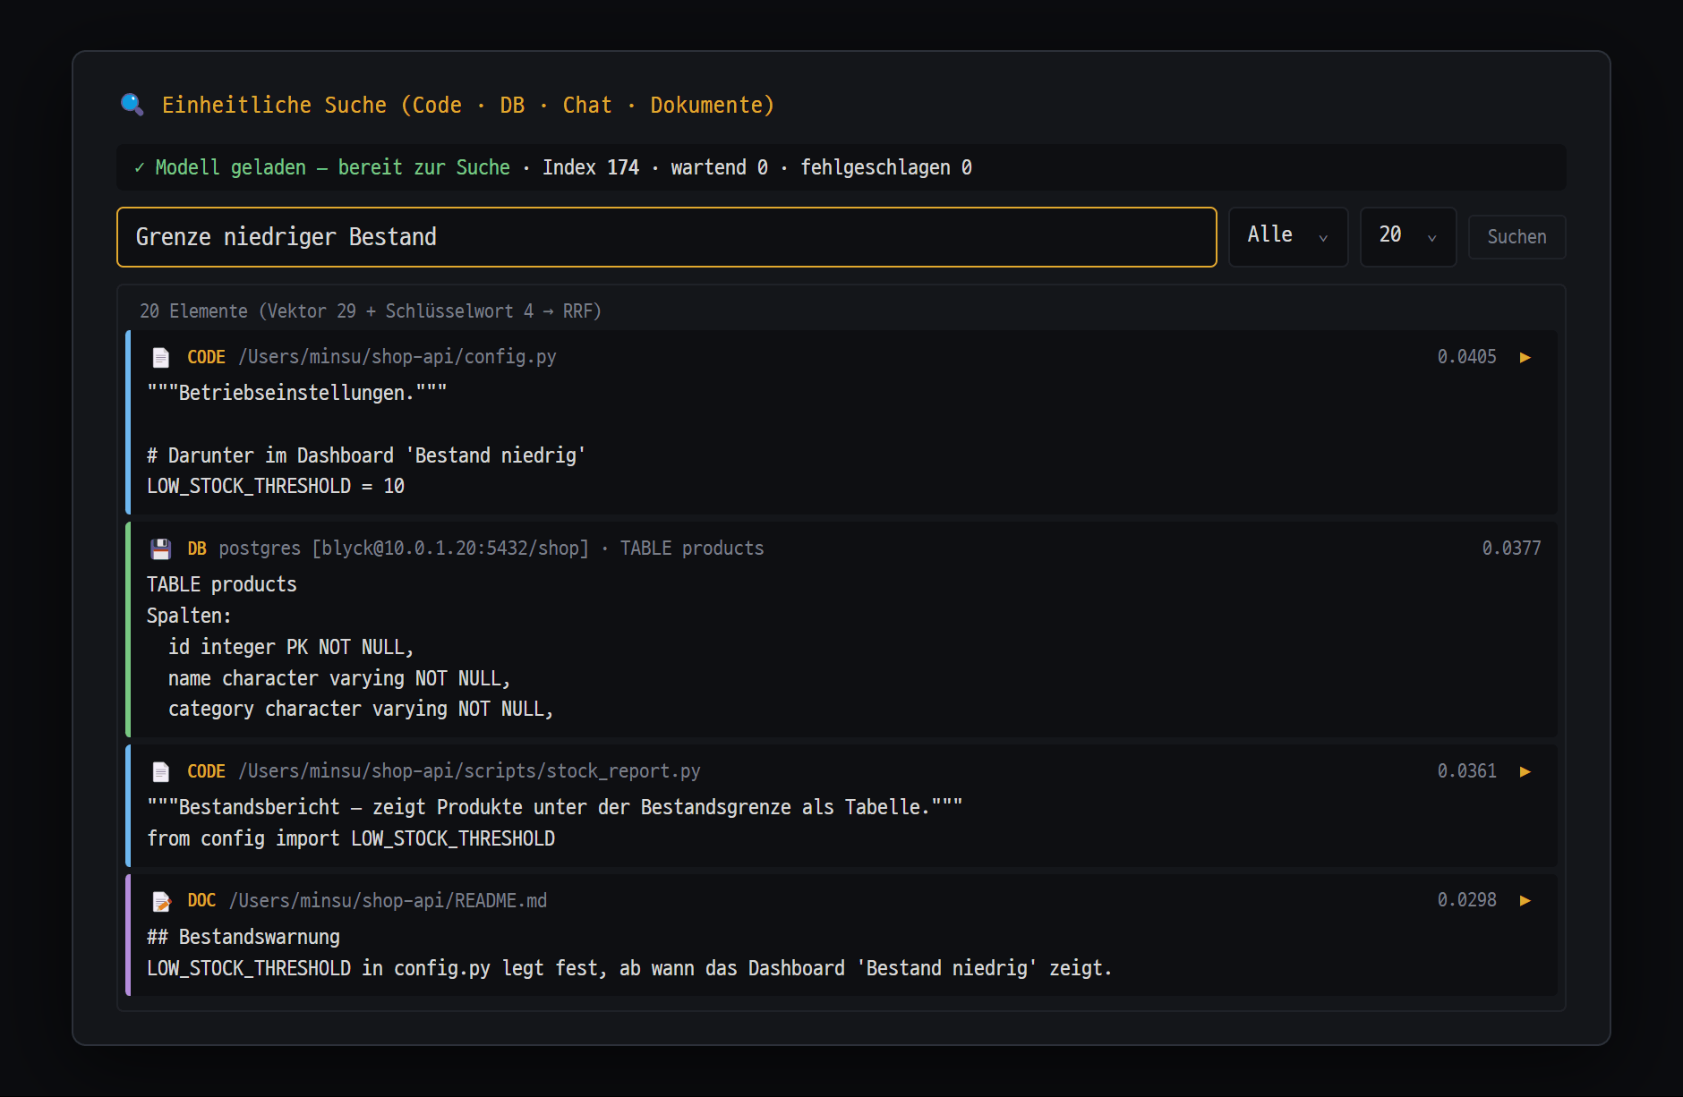Click the Suchen button
Viewport: 1683px width, 1097px height.
1516,237
